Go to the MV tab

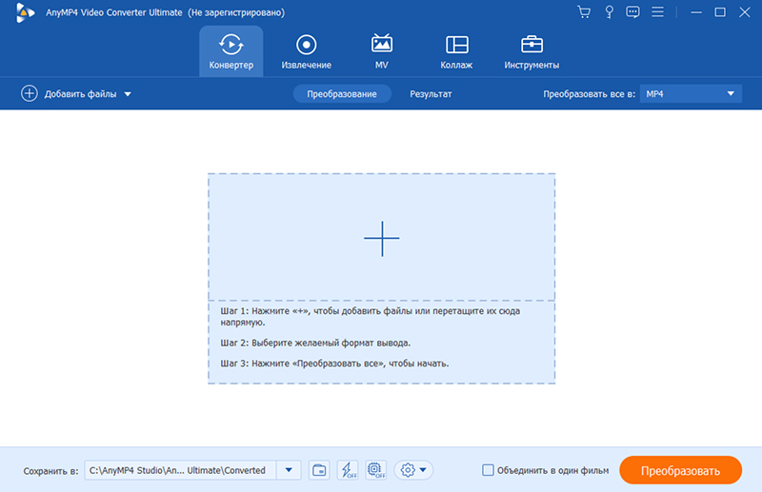[x=382, y=51]
